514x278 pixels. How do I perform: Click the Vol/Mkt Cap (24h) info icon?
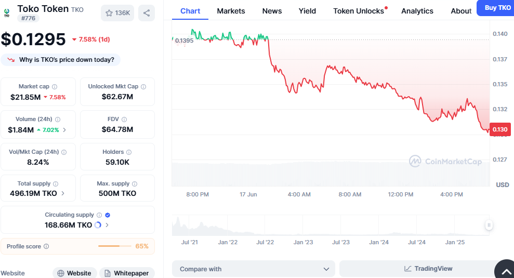[64, 152]
